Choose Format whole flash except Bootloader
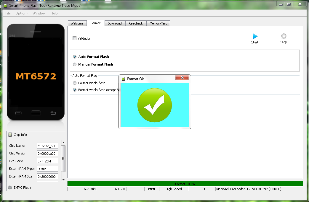Viewport: 309px width, 202px height. [75, 90]
